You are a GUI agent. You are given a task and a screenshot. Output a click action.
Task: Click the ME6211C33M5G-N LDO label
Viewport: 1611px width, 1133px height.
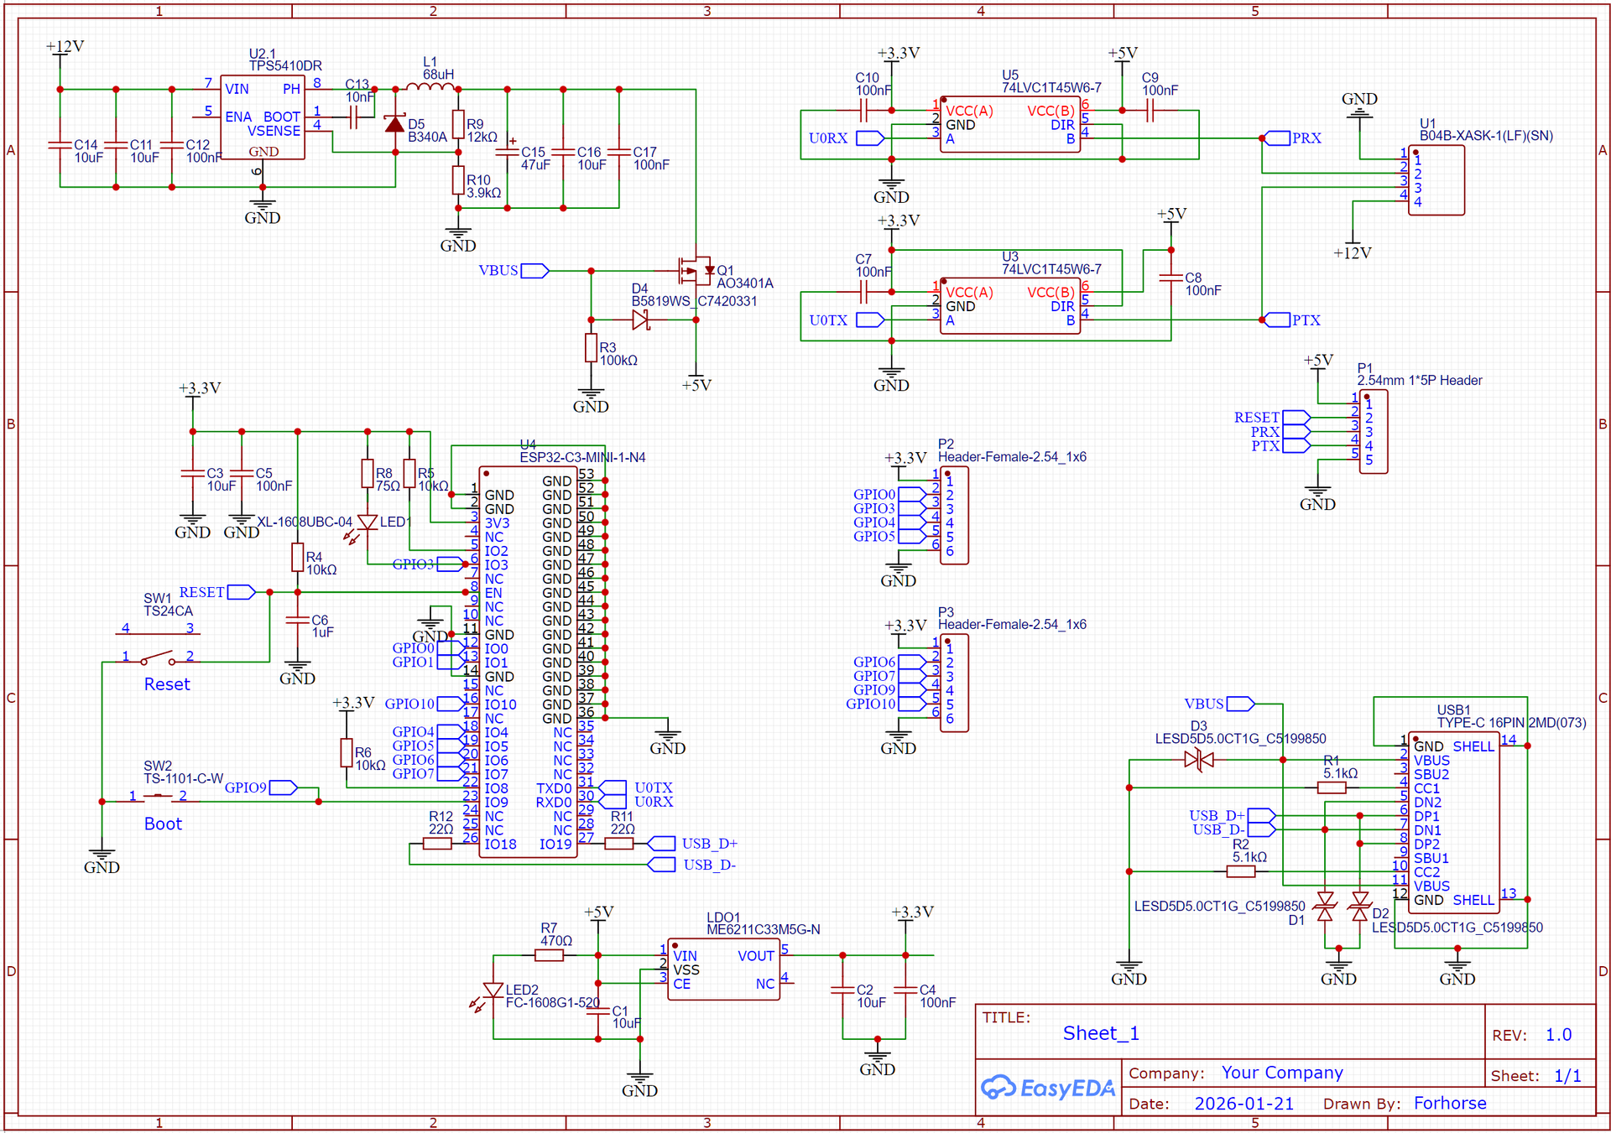(763, 929)
